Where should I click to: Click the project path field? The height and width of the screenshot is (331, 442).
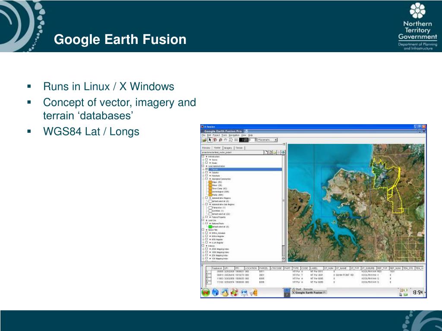tap(232, 152)
